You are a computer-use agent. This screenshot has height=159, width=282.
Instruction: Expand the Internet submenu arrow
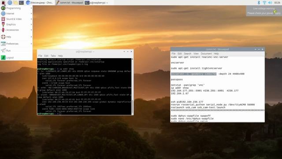(x=31, y=14)
